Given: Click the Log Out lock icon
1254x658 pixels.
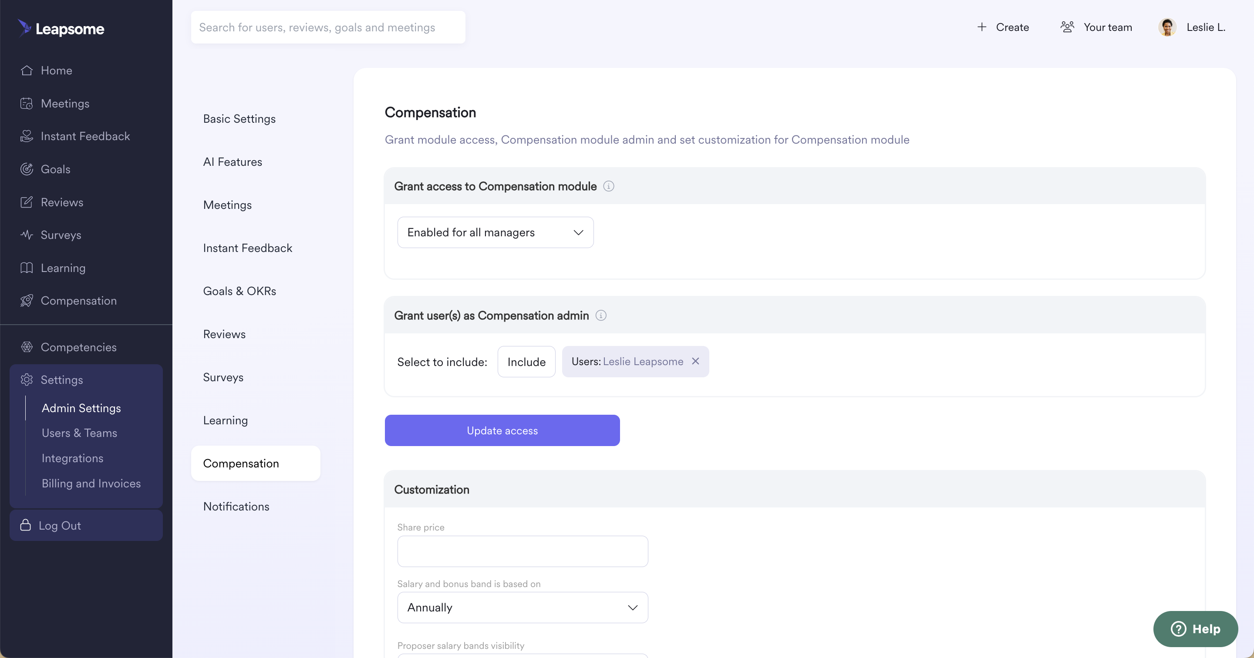Looking at the screenshot, I should 25,525.
